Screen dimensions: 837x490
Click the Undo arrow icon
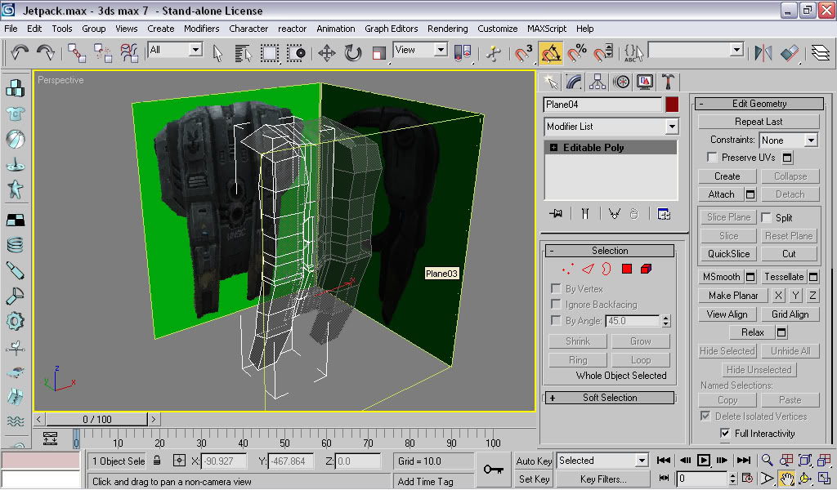click(19, 53)
